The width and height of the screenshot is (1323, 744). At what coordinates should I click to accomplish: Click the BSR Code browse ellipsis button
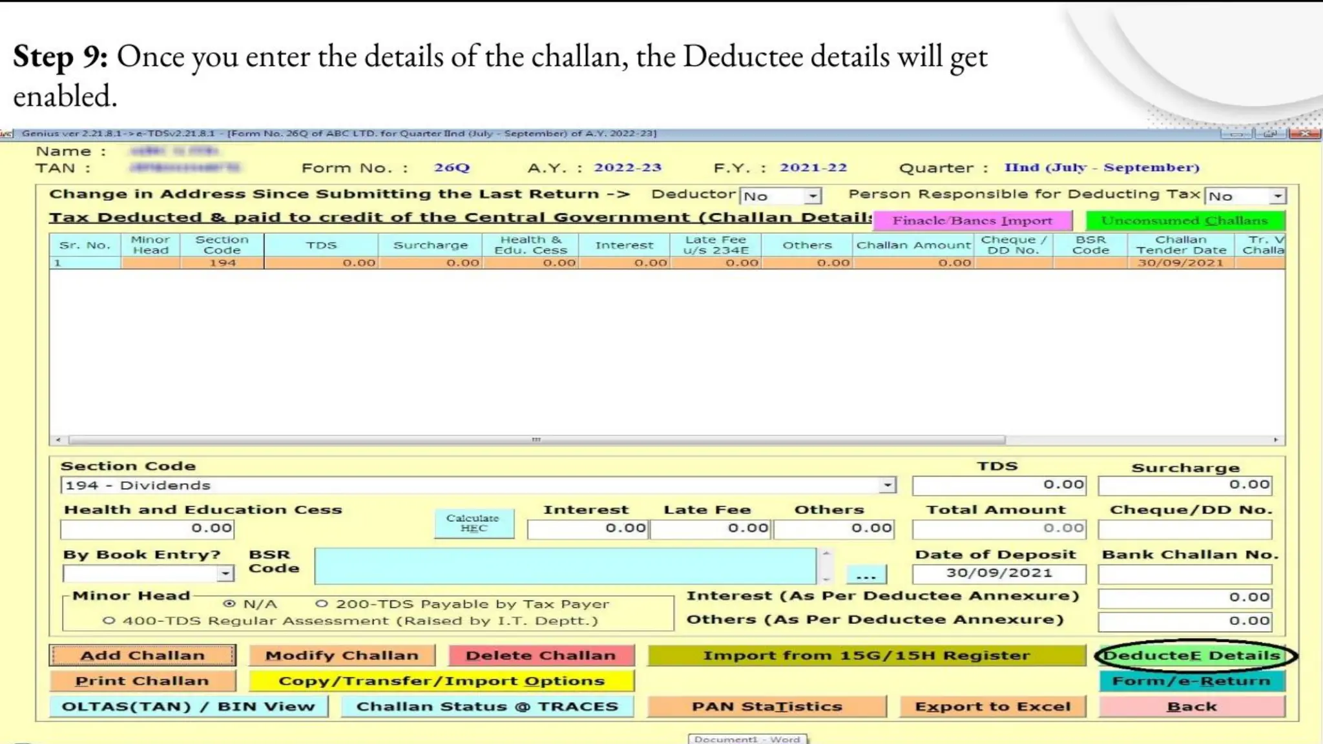[x=866, y=575]
